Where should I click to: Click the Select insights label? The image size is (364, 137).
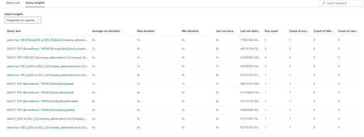pyautogui.click(x=14, y=14)
